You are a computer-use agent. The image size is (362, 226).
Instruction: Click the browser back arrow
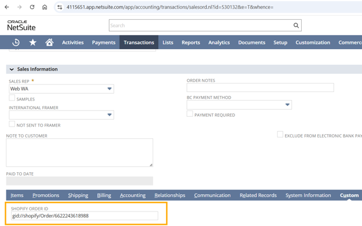pyautogui.click(x=7, y=7)
